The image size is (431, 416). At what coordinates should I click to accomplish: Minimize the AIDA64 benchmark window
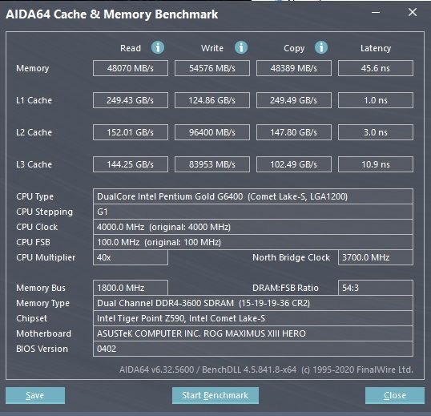pyautogui.click(x=376, y=12)
